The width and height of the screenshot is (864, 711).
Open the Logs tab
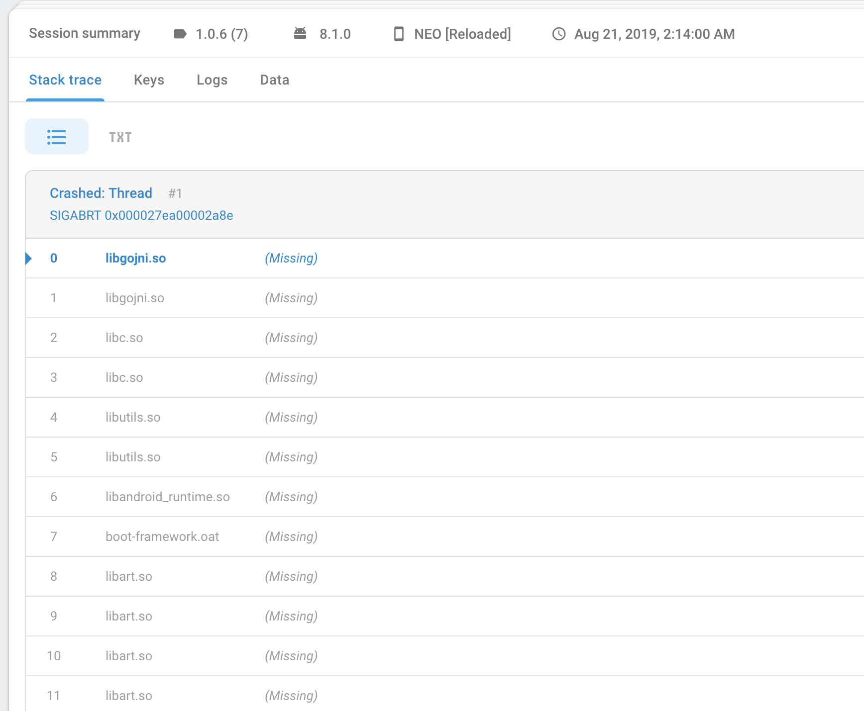(212, 80)
